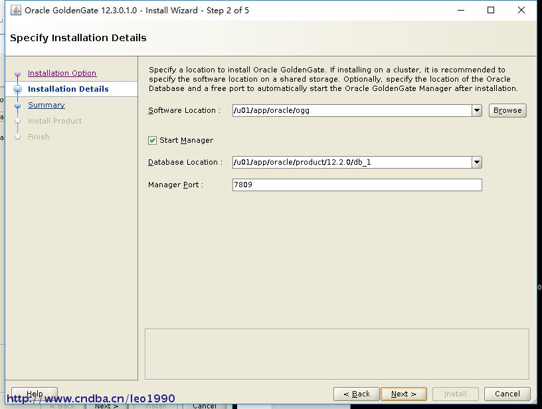Click the Back button

pos(357,394)
